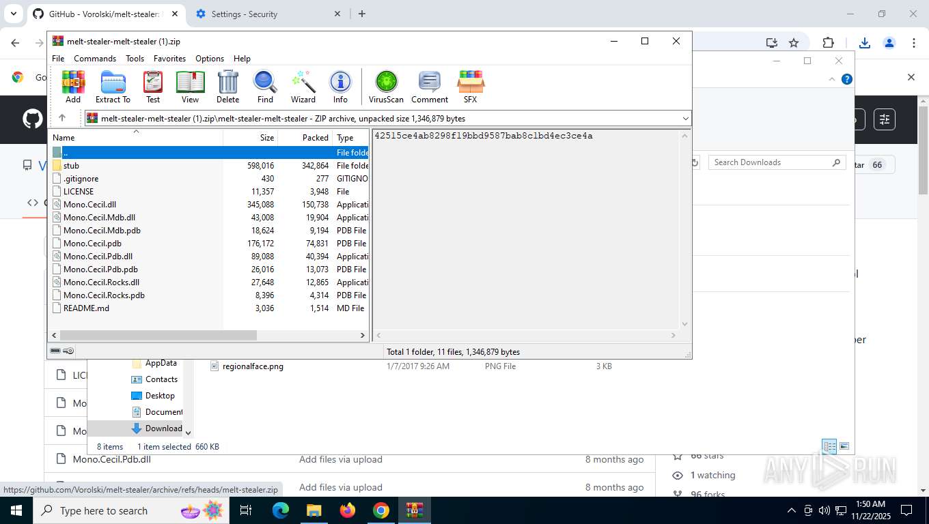Click the SFX toolbar icon
The height and width of the screenshot is (524, 929).
(x=470, y=87)
